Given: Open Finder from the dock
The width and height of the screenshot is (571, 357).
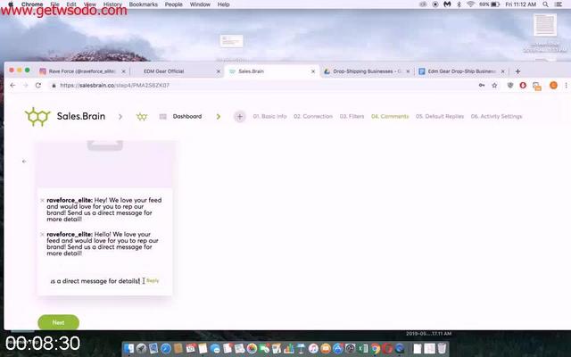Looking at the screenshot, I should tap(128, 349).
